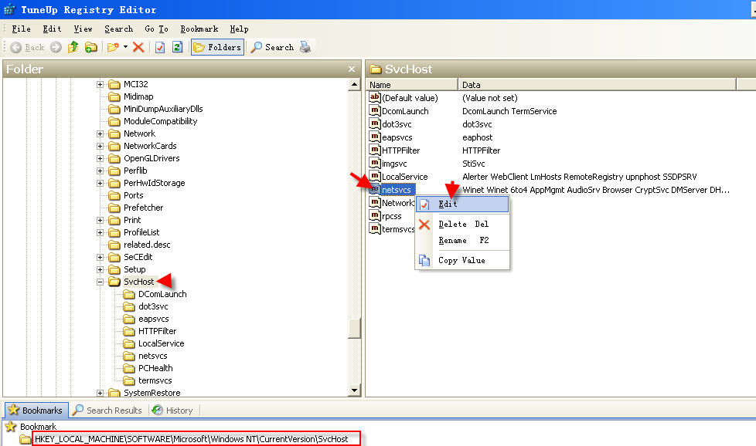Select the imgsvc value icon

375,163
